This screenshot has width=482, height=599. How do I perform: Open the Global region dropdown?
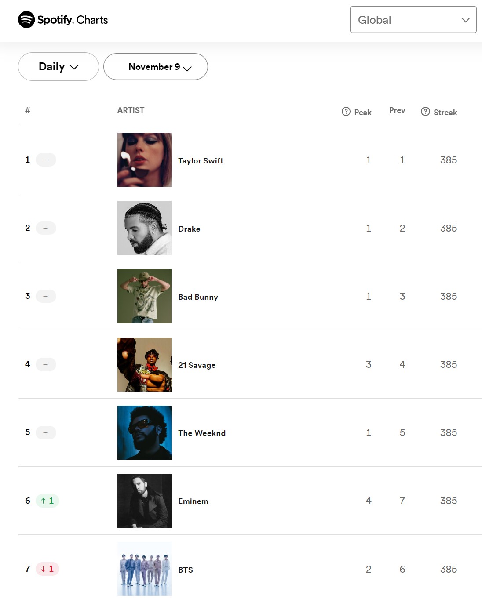(413, 20)
